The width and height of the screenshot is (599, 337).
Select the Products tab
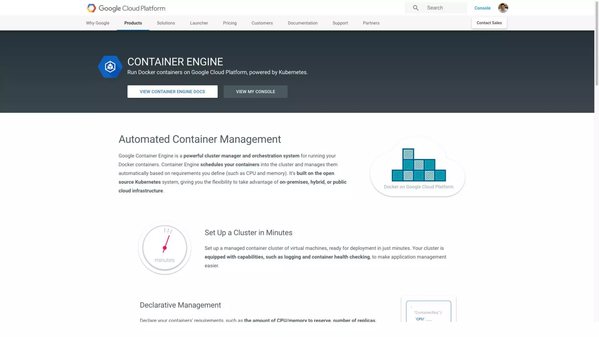coord(133,23)
